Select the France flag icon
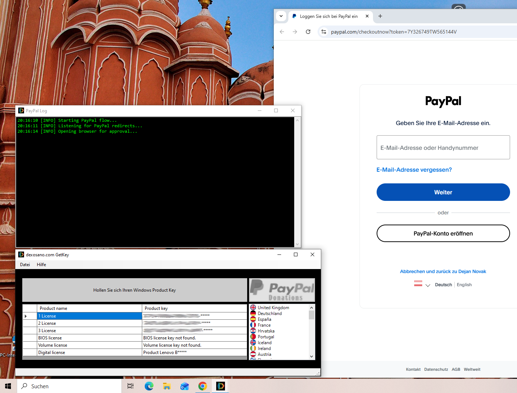 (253, 325)
